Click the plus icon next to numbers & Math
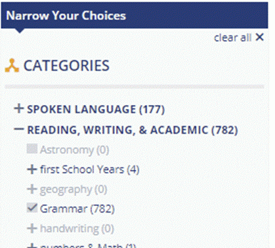275x248 pixels. (32, 246)
